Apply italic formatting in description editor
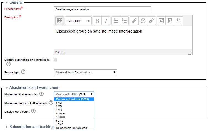The width and height of the screenshot is (208, 131). pyautogui.click(x=106, y=21)
